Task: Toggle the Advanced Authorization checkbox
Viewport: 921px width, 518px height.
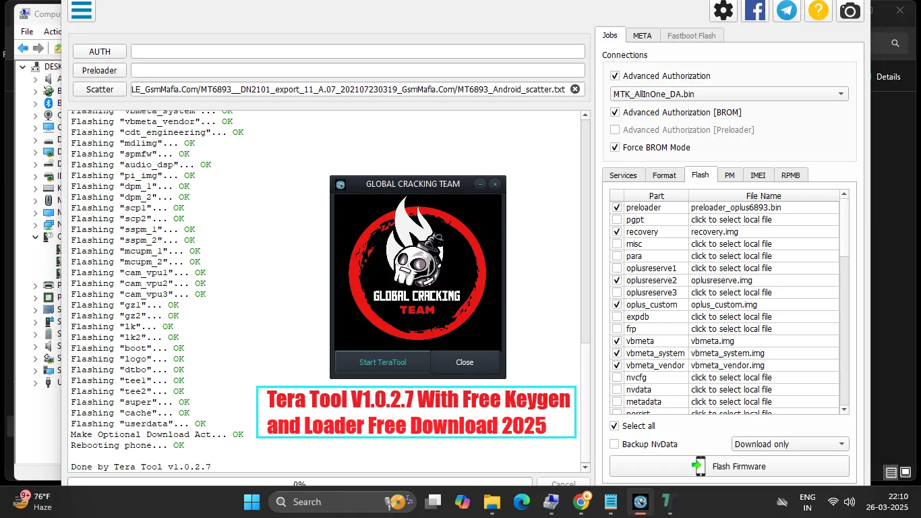Action: pos(614,76)
